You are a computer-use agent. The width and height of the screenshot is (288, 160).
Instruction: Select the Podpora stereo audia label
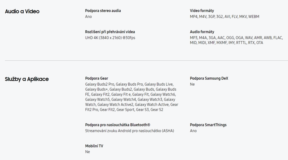[103, 11]
